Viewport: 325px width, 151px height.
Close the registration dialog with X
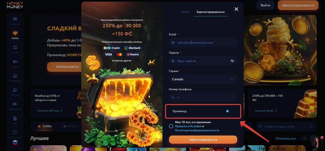point(236,9)
